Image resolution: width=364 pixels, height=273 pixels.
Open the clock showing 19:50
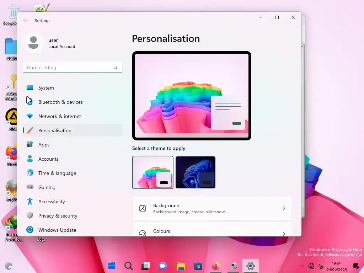[336, 266]
